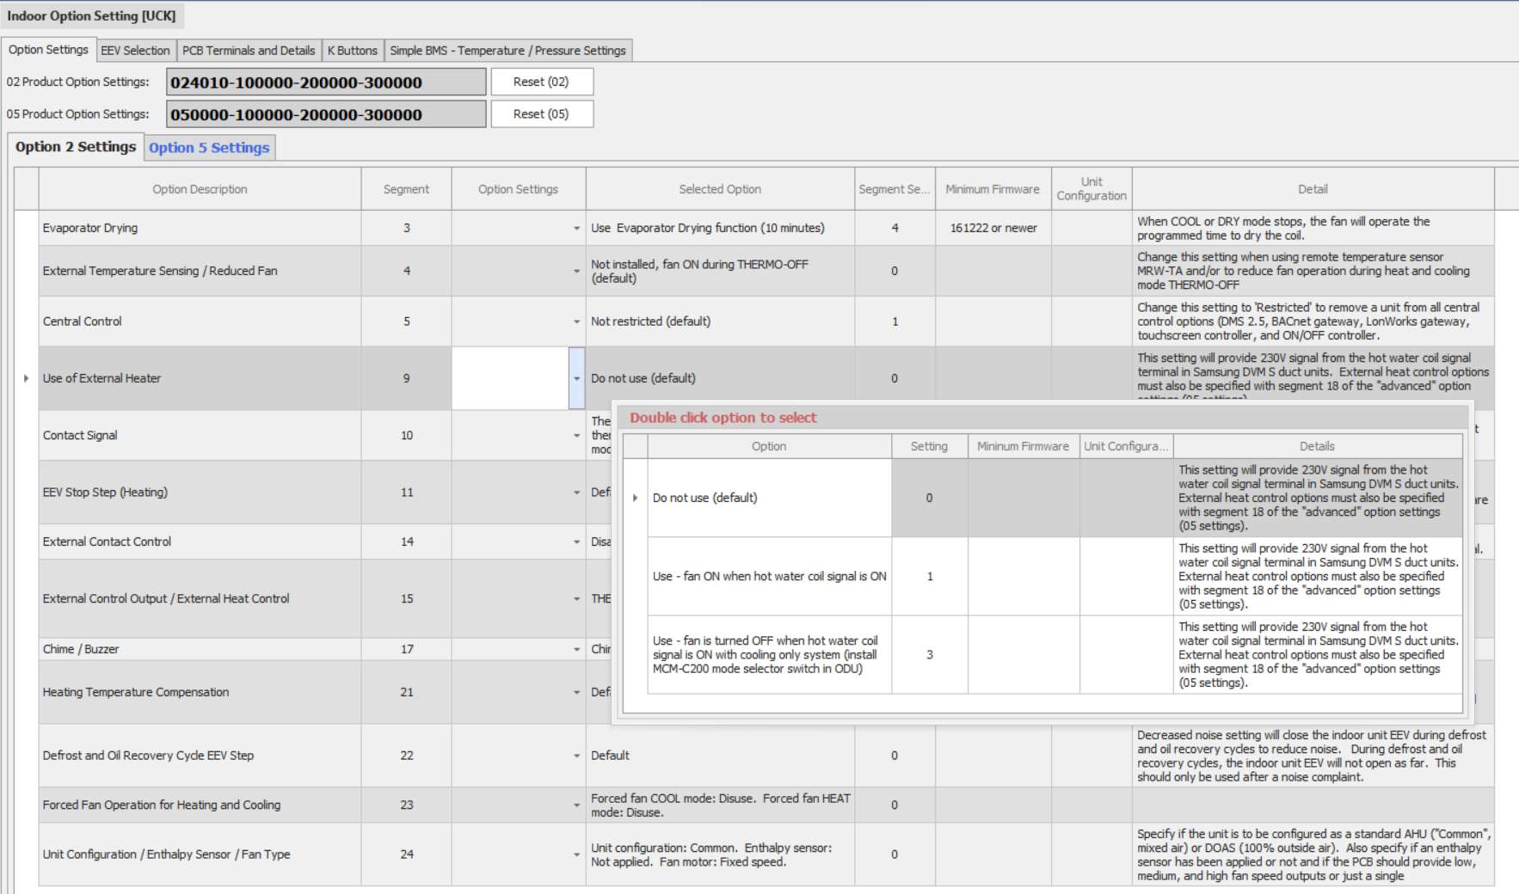Switch to the EEV Selection tab
Screen dimensions: 1519x894
click(x=135, y=51)
